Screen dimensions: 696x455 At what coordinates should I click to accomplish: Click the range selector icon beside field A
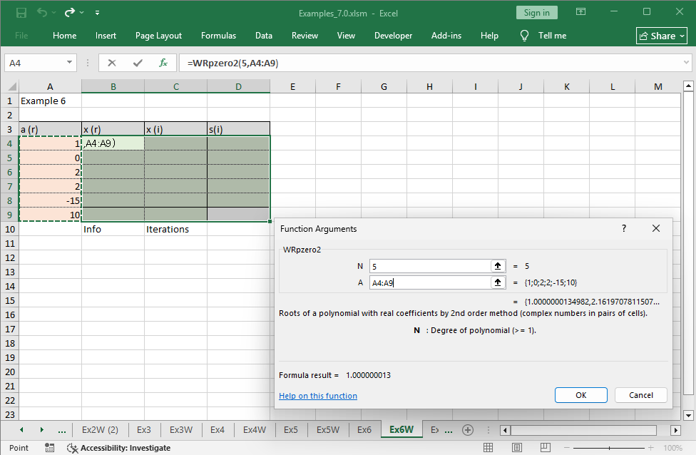tap(497, 282)
